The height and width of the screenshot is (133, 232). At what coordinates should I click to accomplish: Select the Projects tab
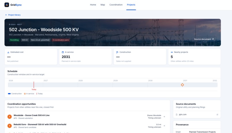pos(131,5)
